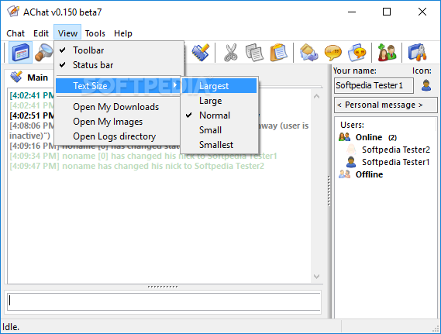Select Softpedia Tester2 in users list
Viewport: 441px width, 334px height.
(x=396, y=150)
